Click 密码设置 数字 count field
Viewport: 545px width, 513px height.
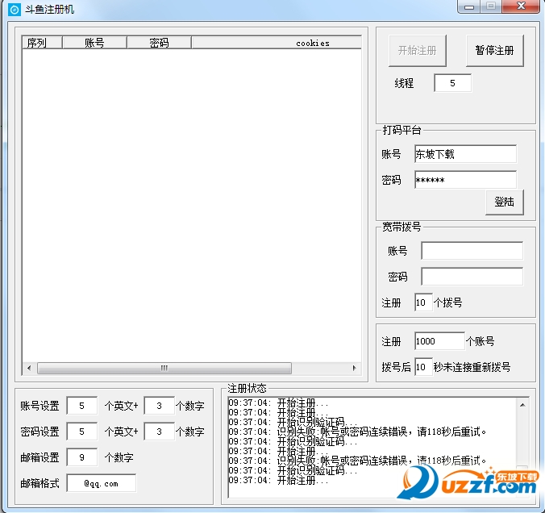pyautogui.click(x=159, y=432)
